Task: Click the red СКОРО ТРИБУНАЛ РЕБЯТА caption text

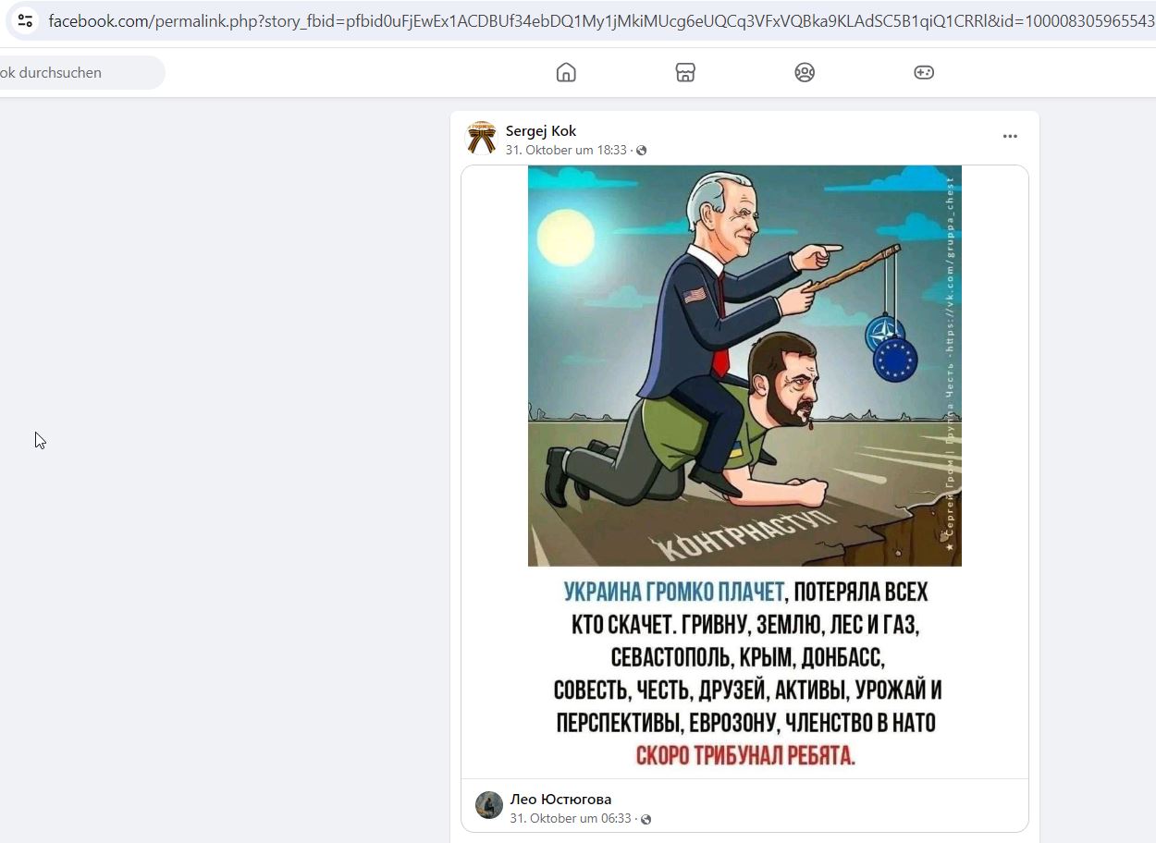Action: point(745,755)
